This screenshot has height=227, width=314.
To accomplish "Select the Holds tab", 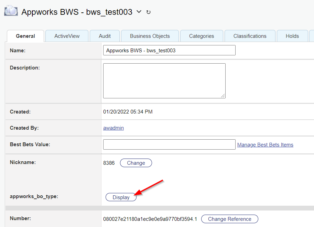I will pos(292,36).
